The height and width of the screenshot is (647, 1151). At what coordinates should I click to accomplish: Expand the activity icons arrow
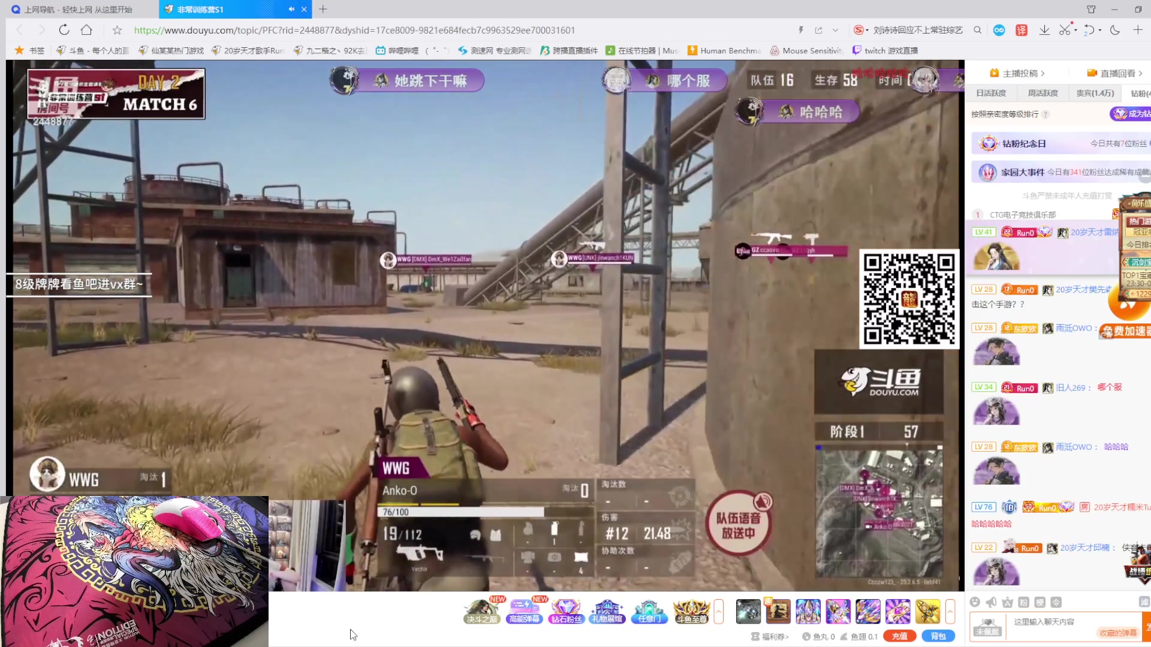point(718,612)
